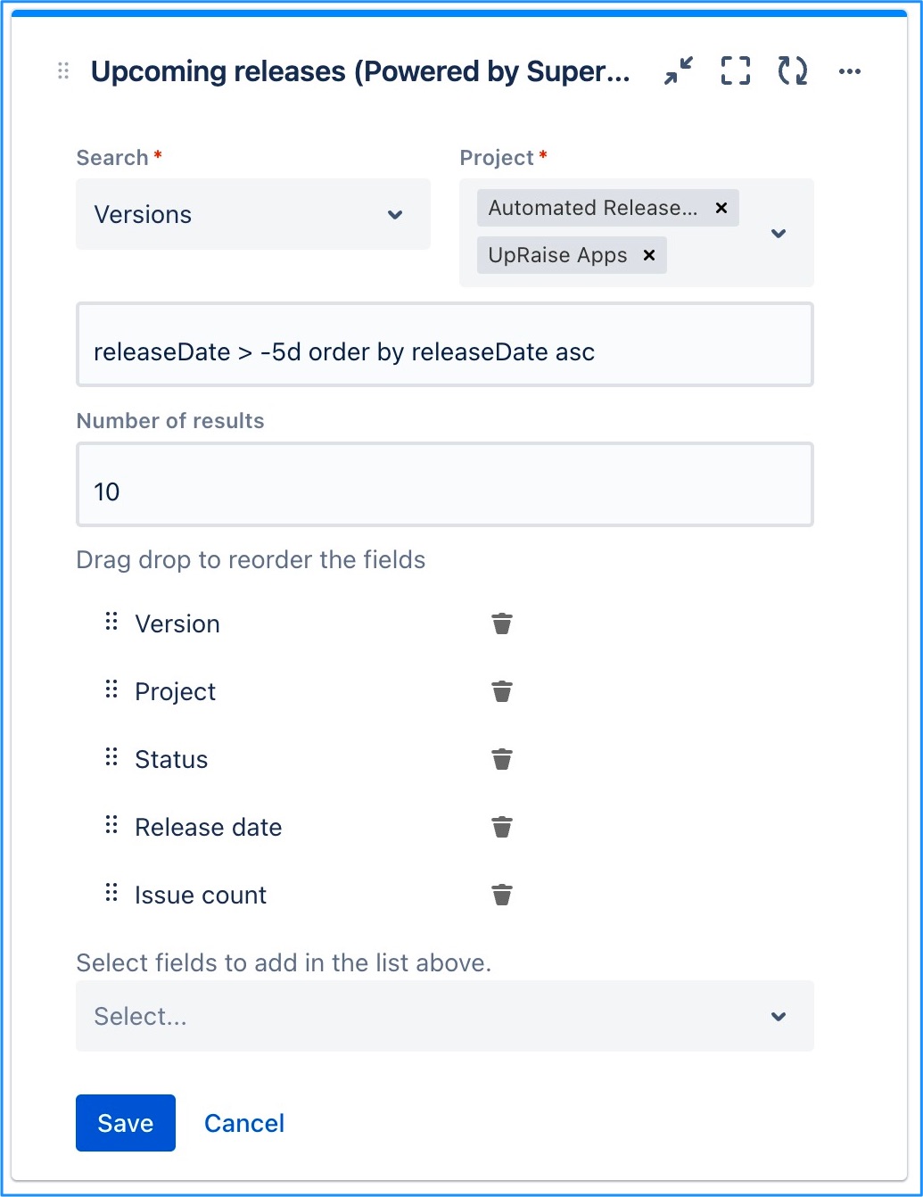Delete the Version field with its trash icon
The height and width of the screenshot is (1197, 923).
(502, 623)
